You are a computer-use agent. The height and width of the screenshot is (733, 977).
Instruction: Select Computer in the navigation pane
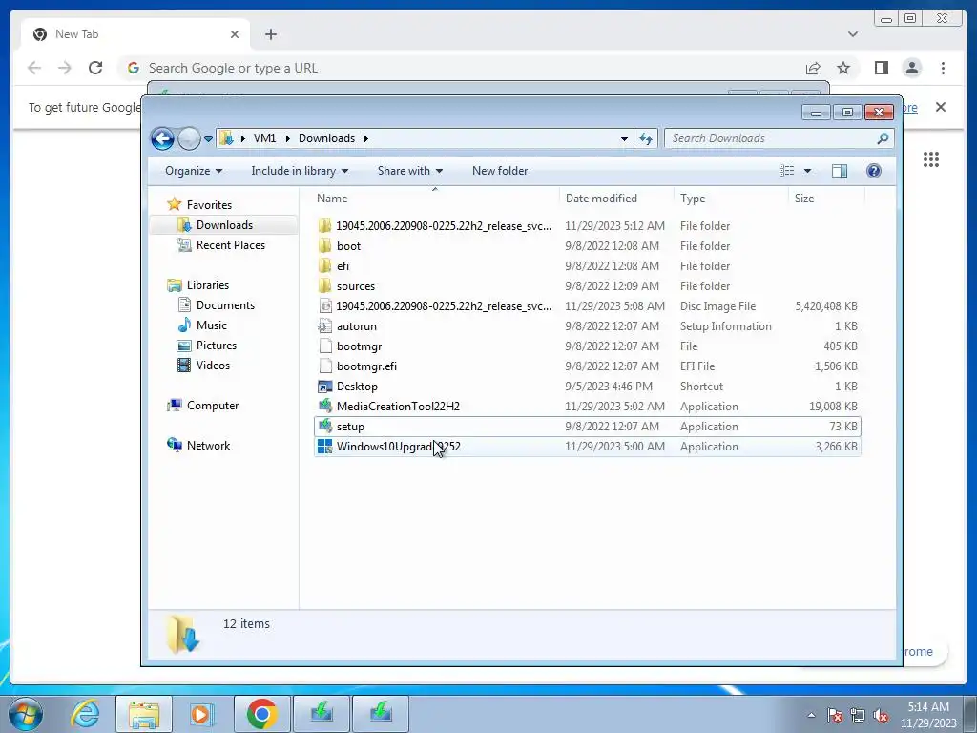point(213,405)
